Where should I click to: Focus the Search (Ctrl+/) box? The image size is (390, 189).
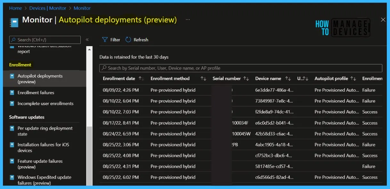(x=45, y=40)
